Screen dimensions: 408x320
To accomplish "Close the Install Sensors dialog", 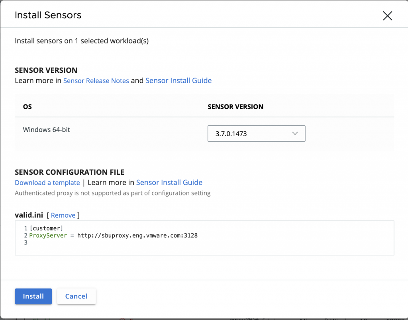I will [x=387, y=16].
